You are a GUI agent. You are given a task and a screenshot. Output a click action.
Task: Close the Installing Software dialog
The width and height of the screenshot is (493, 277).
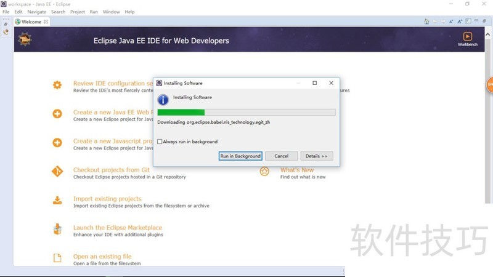point(331,83)
